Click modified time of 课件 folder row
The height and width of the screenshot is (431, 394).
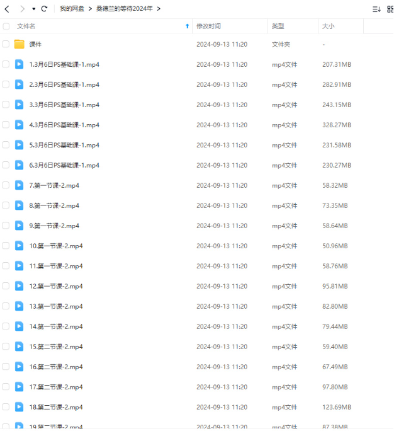coord(222,45)
